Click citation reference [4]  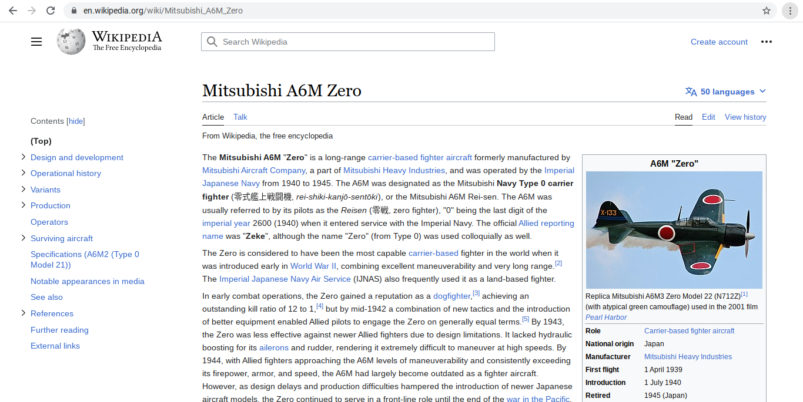pyautogui.click(x=320, y=306)
